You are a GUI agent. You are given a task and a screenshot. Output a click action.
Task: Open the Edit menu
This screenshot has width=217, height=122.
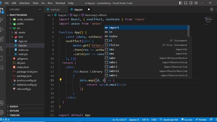(x=14, y=3)
